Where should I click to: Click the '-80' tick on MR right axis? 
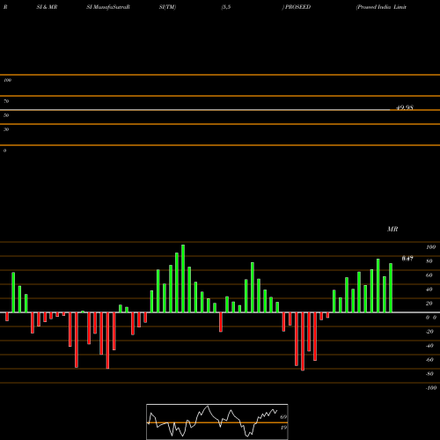coord(429,374)
